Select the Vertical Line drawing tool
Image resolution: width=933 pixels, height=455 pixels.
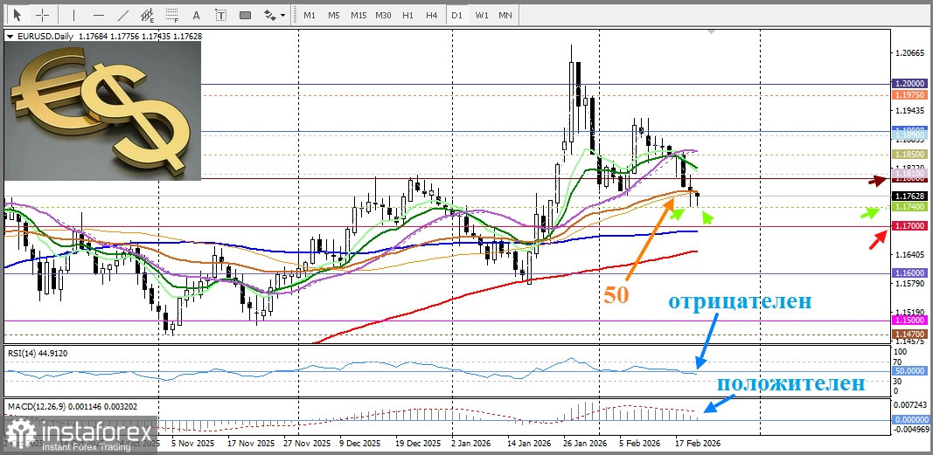pos(73,15)
